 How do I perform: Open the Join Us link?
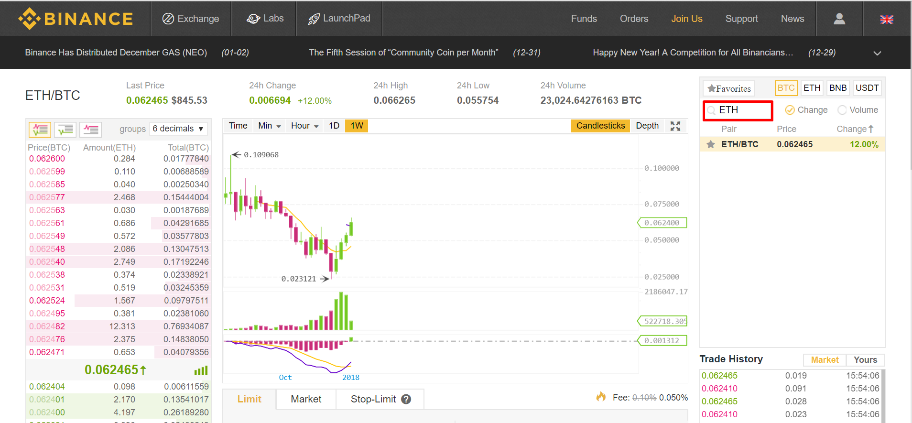686,19
